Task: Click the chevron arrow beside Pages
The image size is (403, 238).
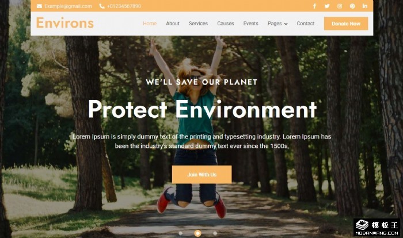Action: tap(286, 24)
